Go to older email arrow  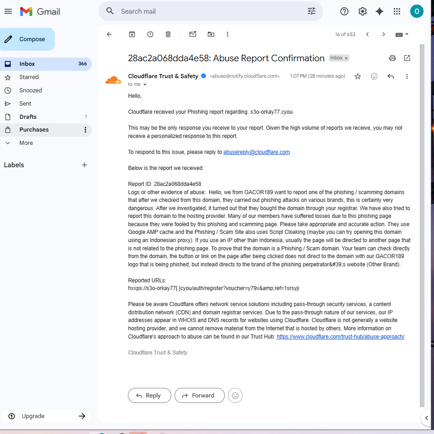tap(383, 34)
